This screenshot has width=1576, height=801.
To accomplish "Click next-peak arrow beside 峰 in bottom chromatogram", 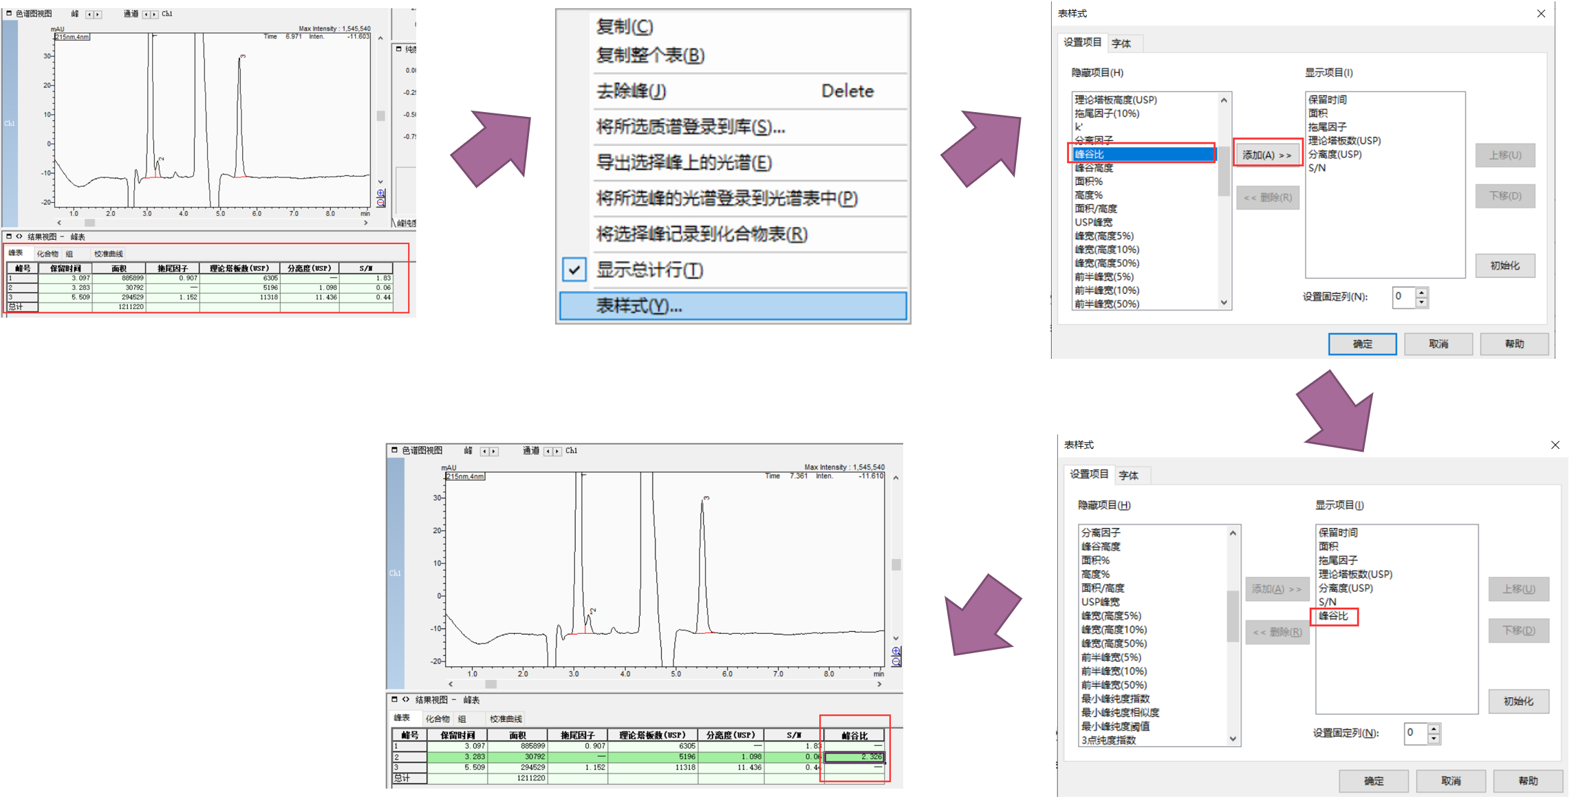I will (x=493, y=451).
